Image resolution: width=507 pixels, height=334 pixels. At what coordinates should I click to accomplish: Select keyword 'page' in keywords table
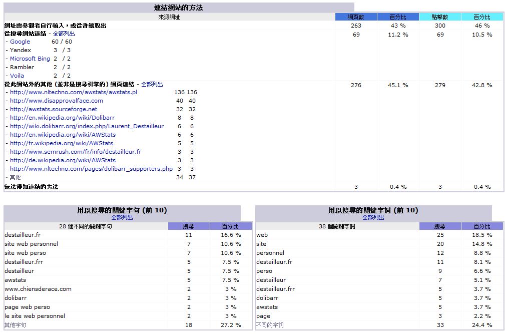click(x=263, y=316)
